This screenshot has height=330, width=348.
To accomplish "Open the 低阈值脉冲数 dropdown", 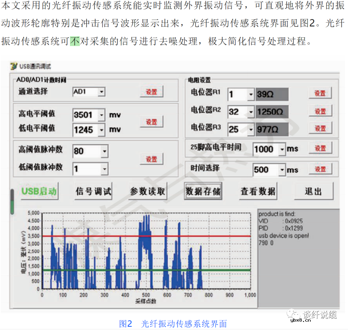I will click(x=104, y=169).
